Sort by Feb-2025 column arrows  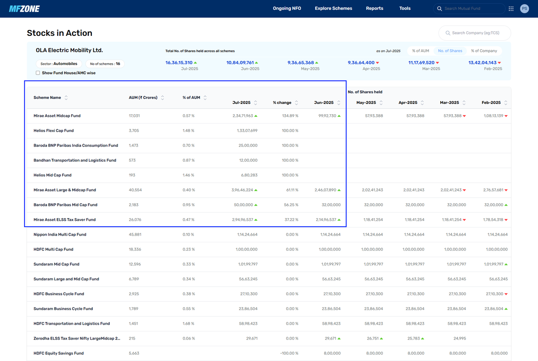[x=506, y=103]
